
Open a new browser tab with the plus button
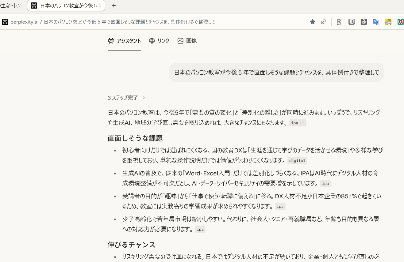pos(114,6)
